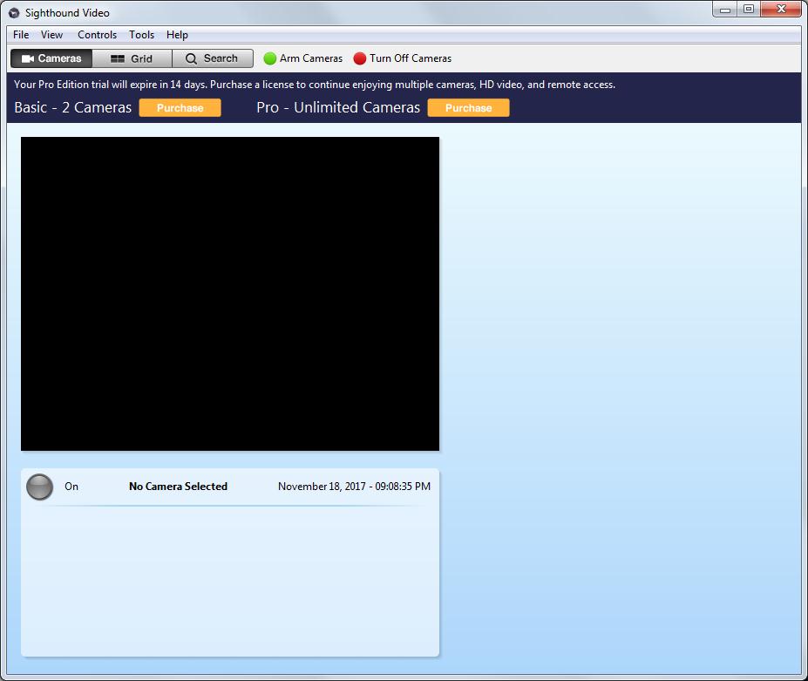Image resolution: width=808 pixels, height=681 pixels.
Task: Click the magnifying glass in Search button
Action: click(x=191, y=58)
